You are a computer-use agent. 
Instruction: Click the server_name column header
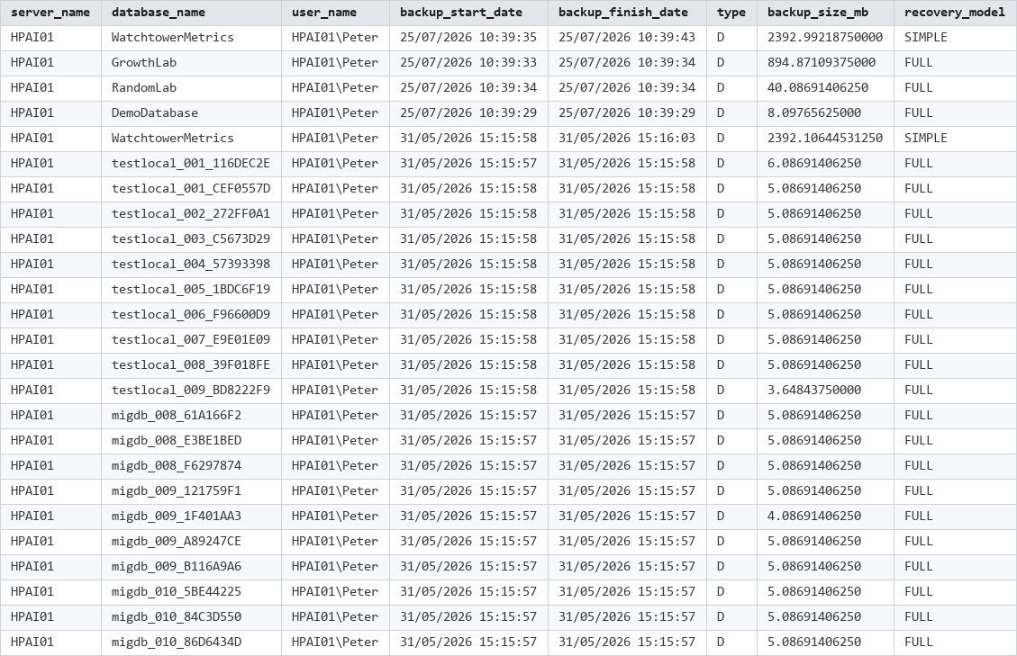50,13
